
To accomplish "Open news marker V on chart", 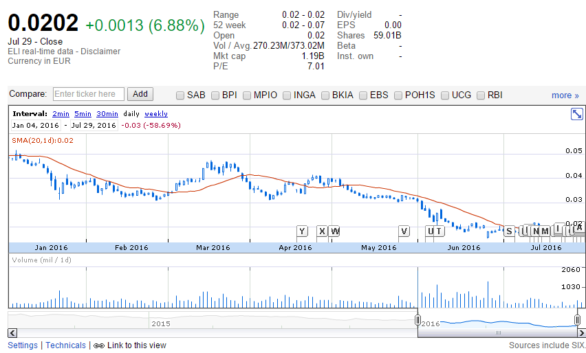I will point(404,231).
